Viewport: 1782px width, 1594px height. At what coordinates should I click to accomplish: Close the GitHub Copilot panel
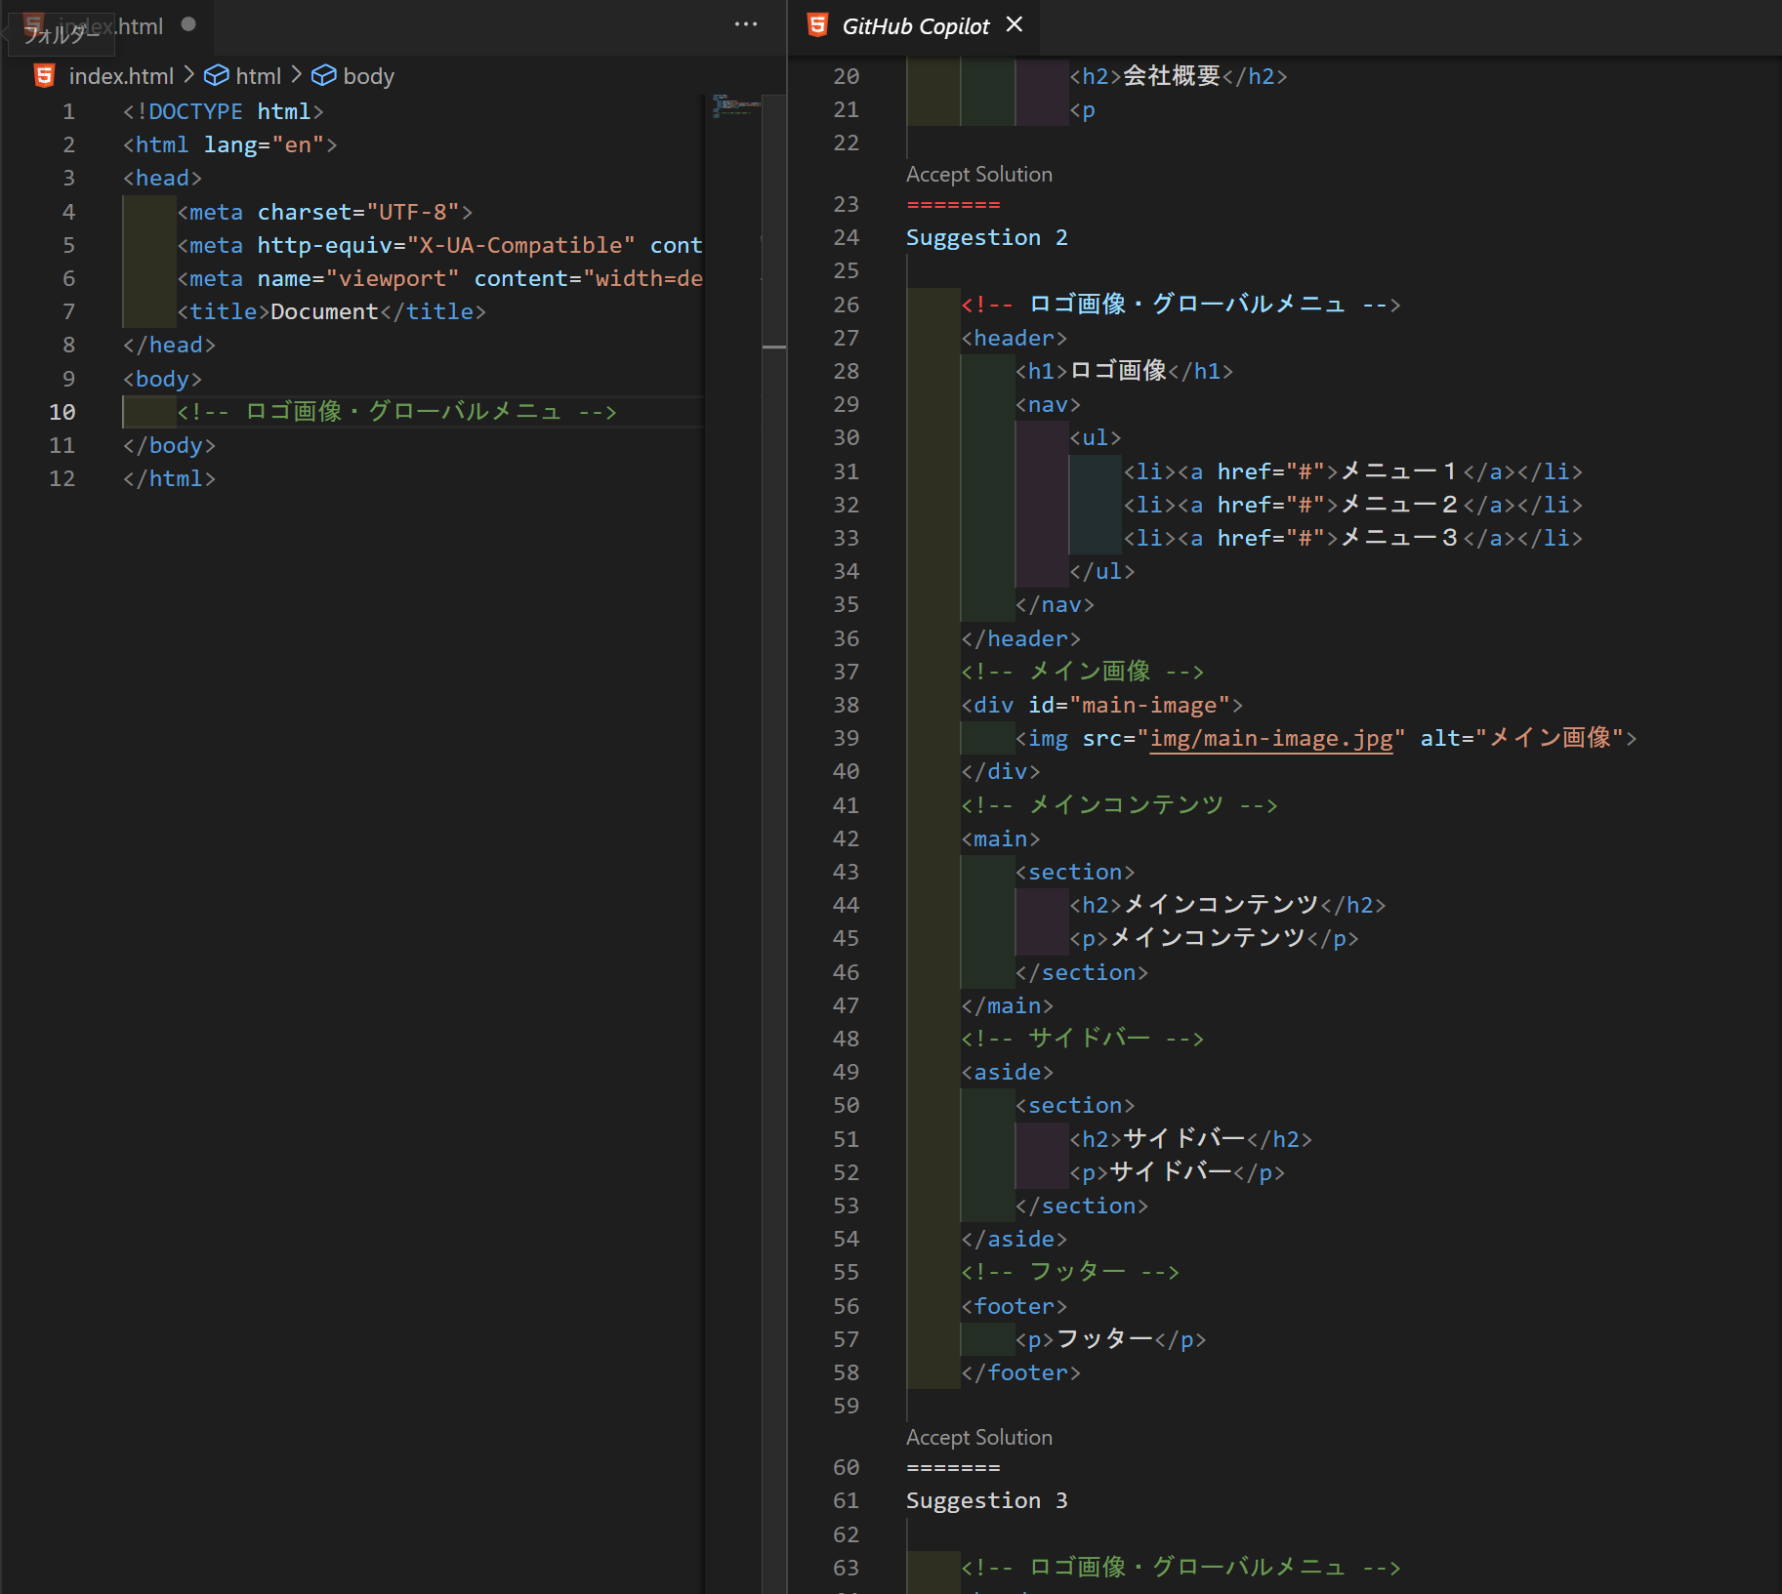[x=1014, y=24]
